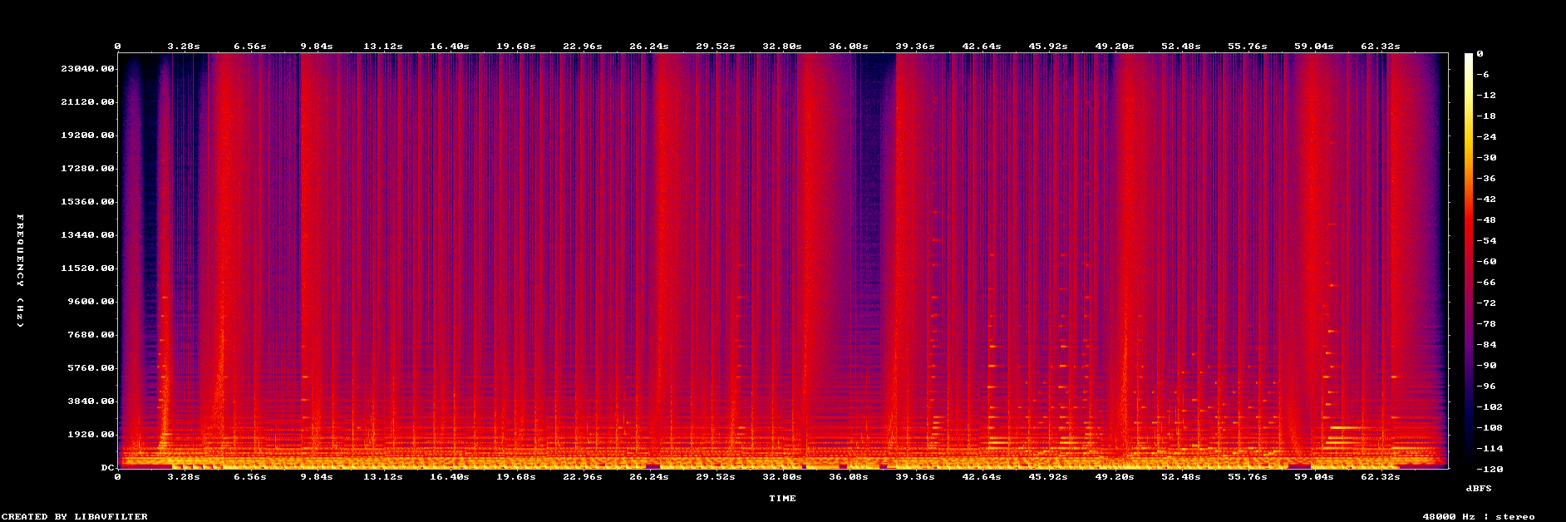1566x522 pixels.
Task: Click the -108 dBFS scale value
Action: coord(1489,428)
